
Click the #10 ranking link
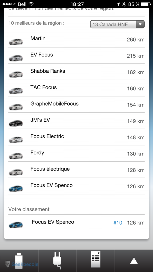pos(118,223)
